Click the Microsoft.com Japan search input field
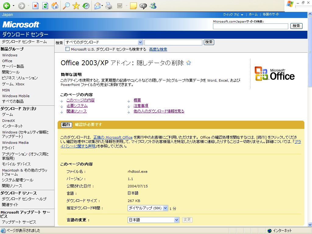The height and width of the screenshot is (234, 312). 250,27
